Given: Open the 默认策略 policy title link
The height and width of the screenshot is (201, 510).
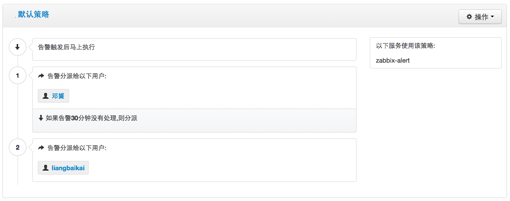Looking at the screenshot, I should (33, 14).
